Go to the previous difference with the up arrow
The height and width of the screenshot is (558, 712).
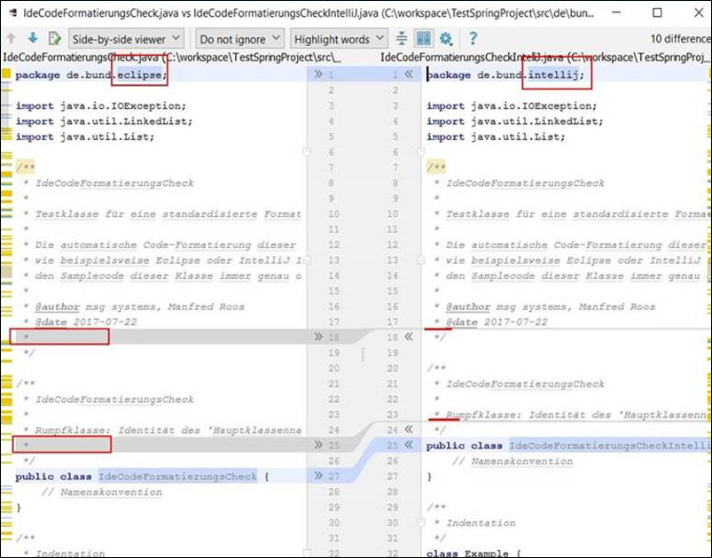(12, 39)
